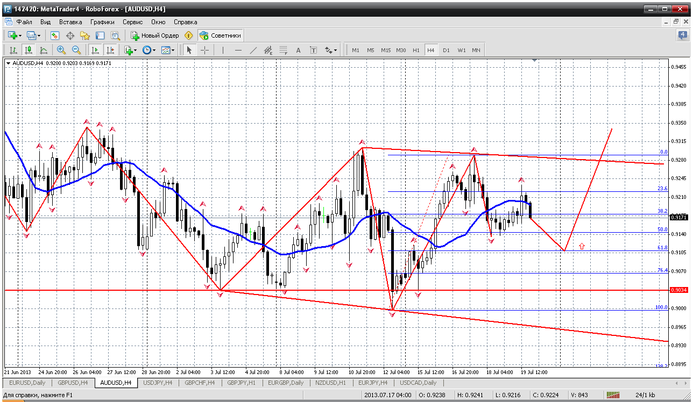Switch to the GBPUSD,H4 chart tab
The image size is (693, 402).
pos(73,383)
